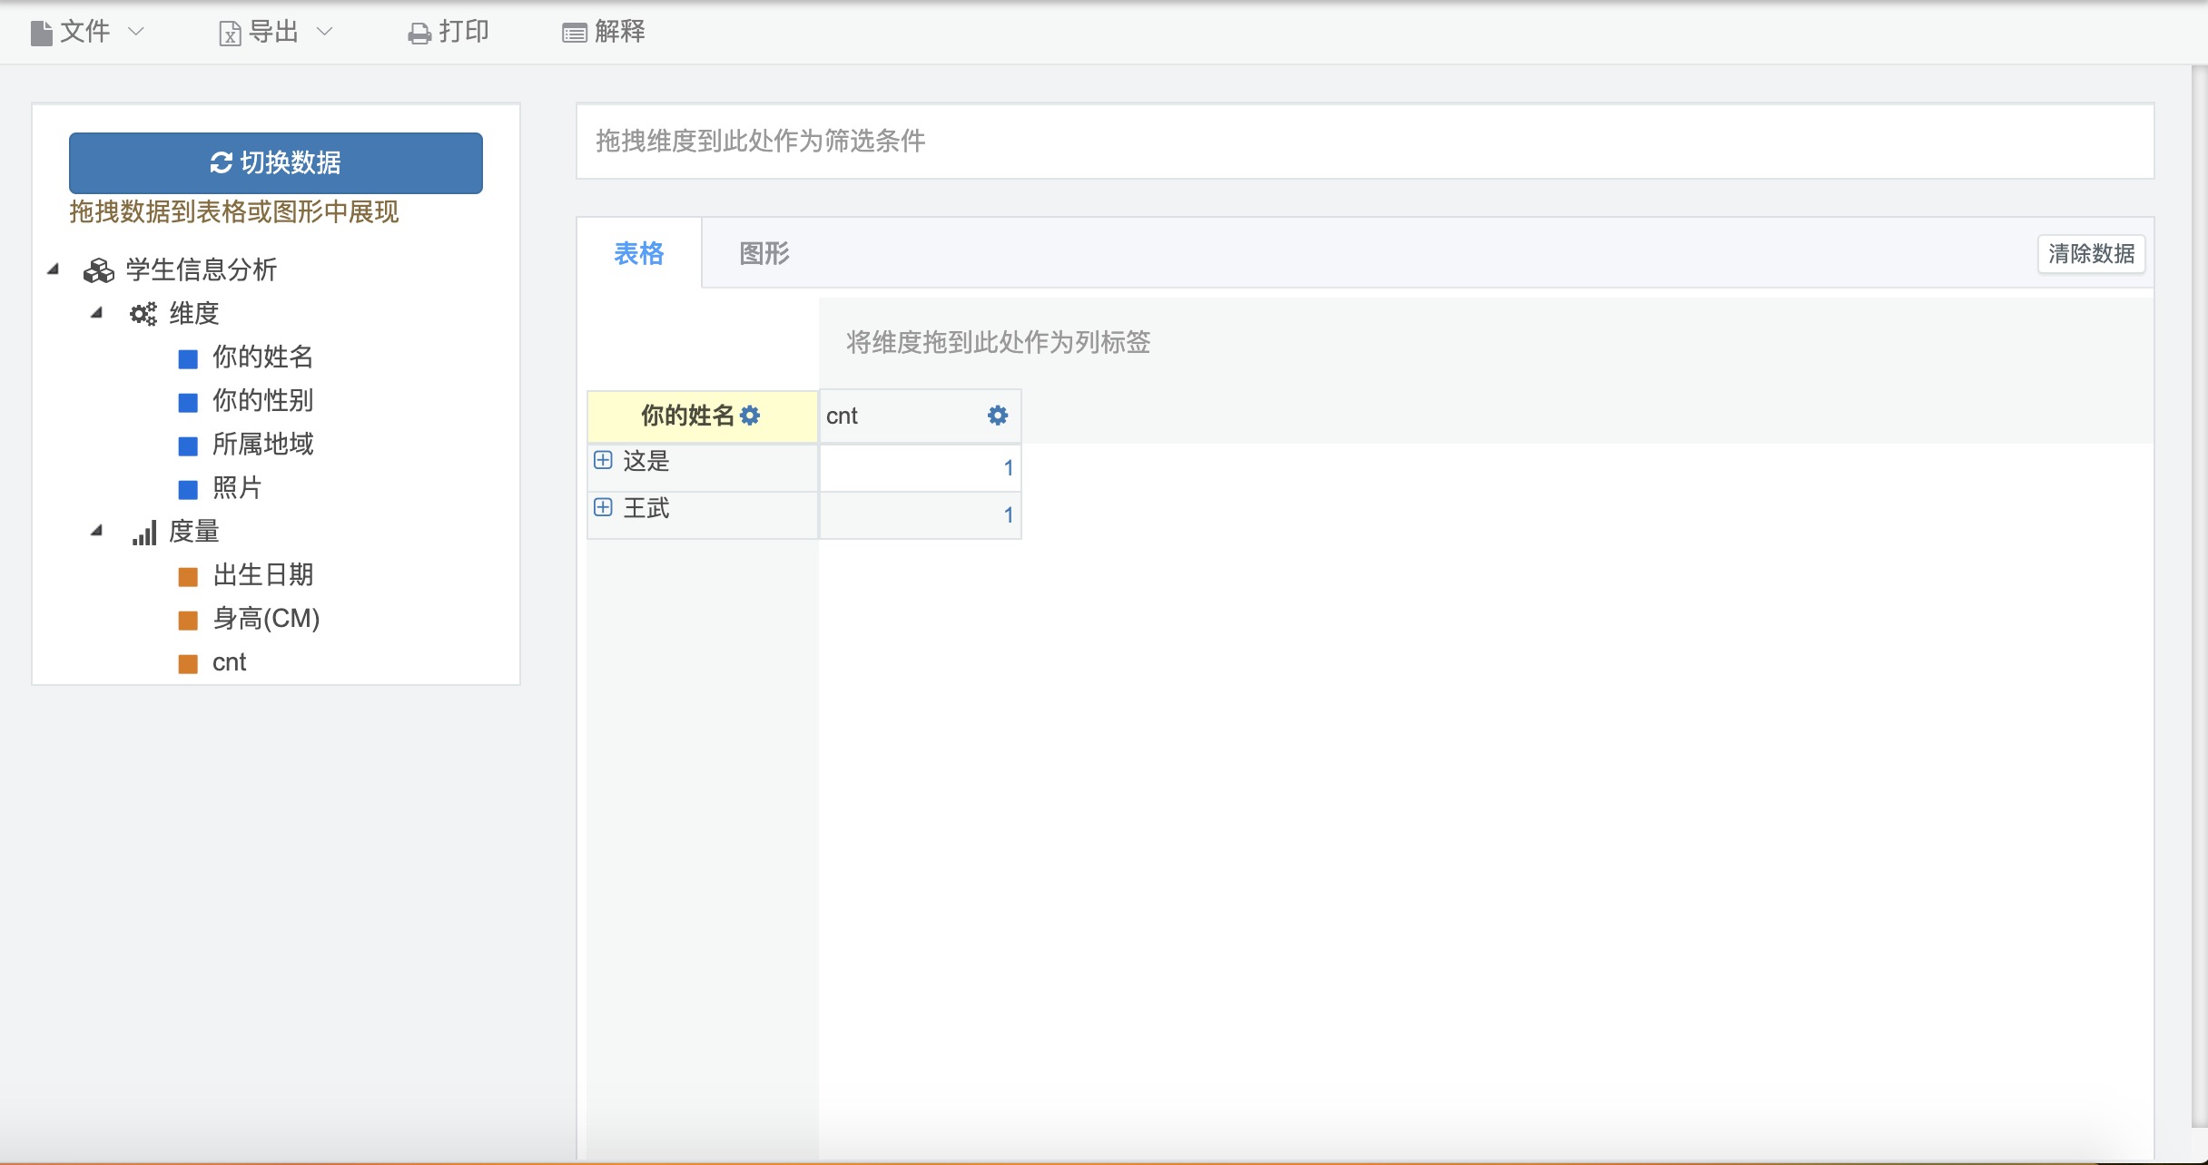Switch to the 图形 tab

(764, 253)
